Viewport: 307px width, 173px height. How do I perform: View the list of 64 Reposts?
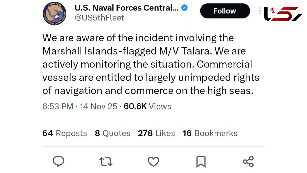coord(64,133)
